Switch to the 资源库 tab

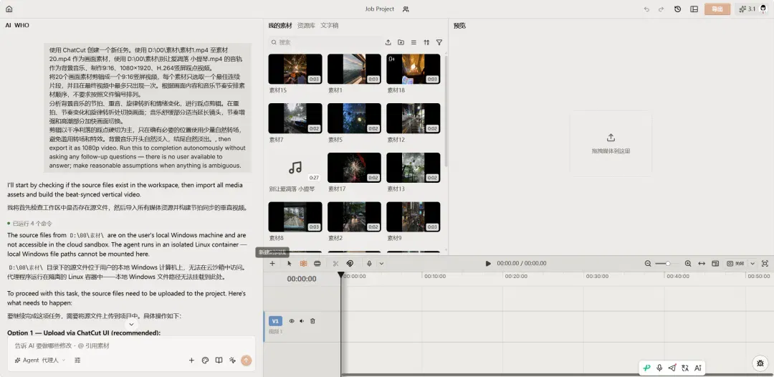[x=306, y=25]
